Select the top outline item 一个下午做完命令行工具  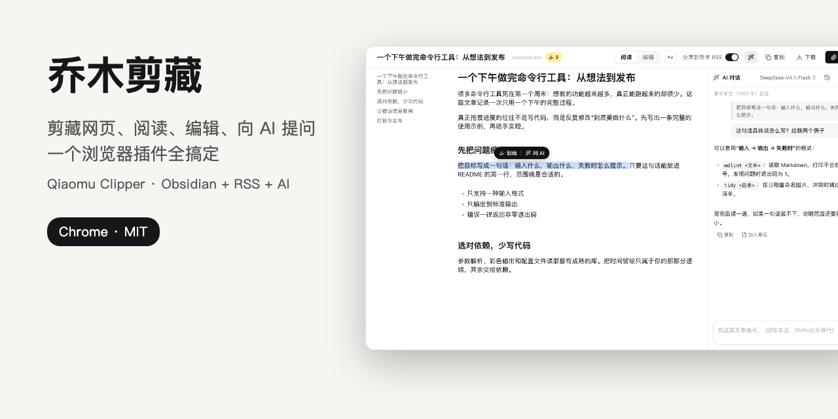[x=403, y=79]
